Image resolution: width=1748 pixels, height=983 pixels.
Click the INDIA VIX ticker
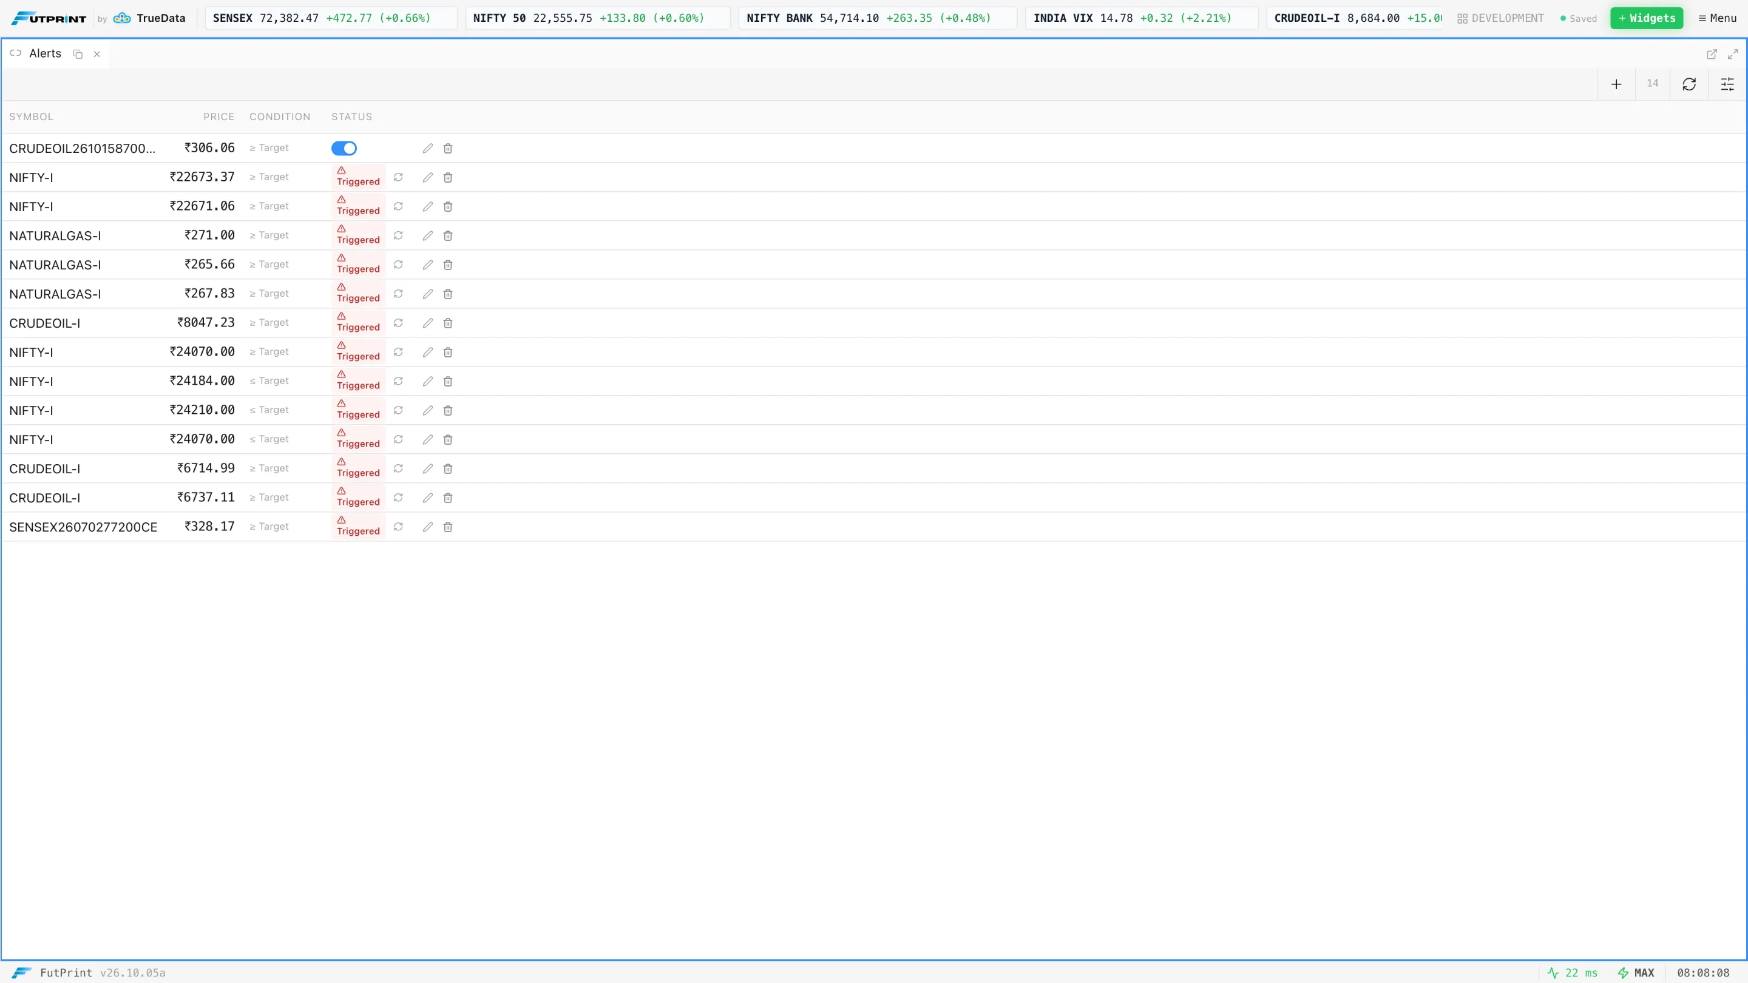click(x=1141, y=18)
